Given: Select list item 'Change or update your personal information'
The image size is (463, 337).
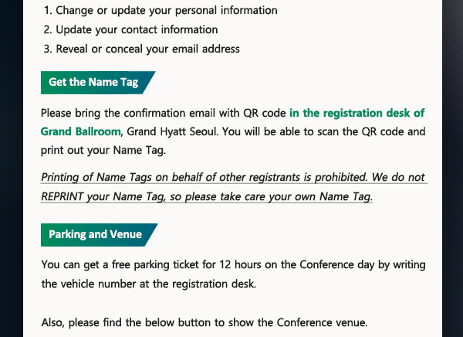Looking at the screenshot, I should click(x=161, y=10).
